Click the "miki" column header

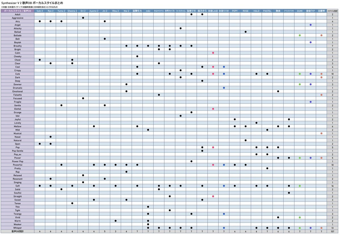click(x=148, y=11)
